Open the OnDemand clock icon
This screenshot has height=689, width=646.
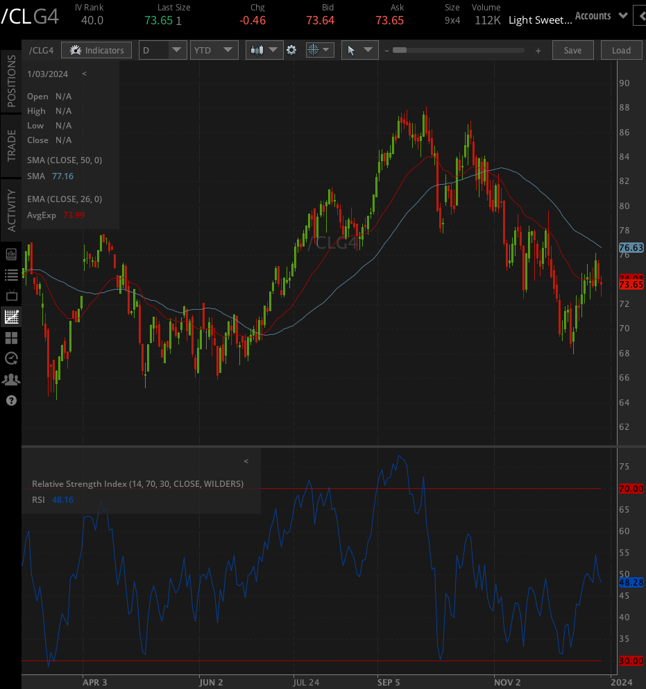point(10,358)
